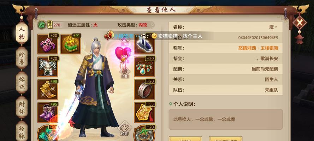Open the 附体 tab
This screenshot has height=141, width=314.
22,107
